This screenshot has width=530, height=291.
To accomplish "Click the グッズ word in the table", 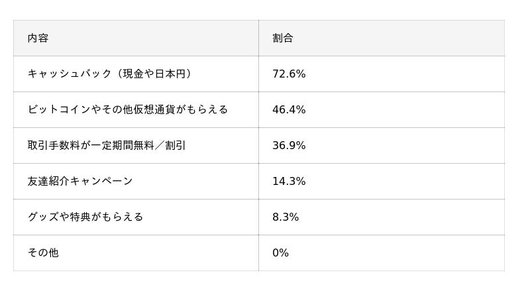I will point(43,217).
